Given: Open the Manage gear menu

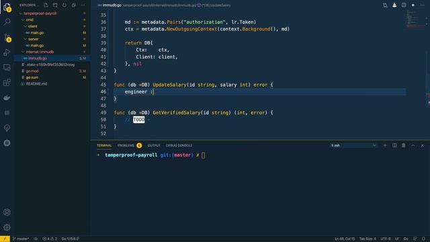Looking at the screenshot, I should click(7, 227).
